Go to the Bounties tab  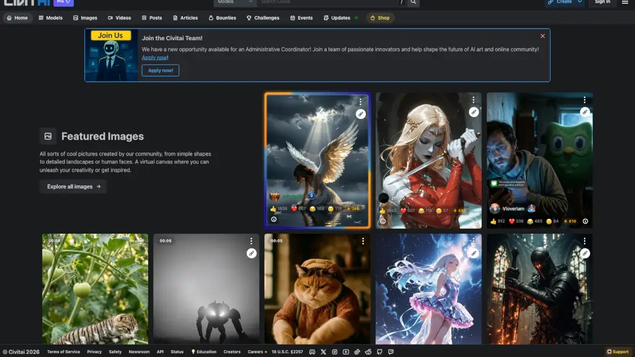click(x=221, y=18)
